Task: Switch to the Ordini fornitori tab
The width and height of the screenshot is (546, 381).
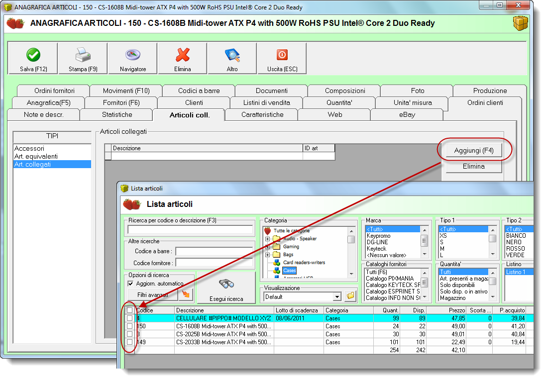Action: click(x=54, y=91)
